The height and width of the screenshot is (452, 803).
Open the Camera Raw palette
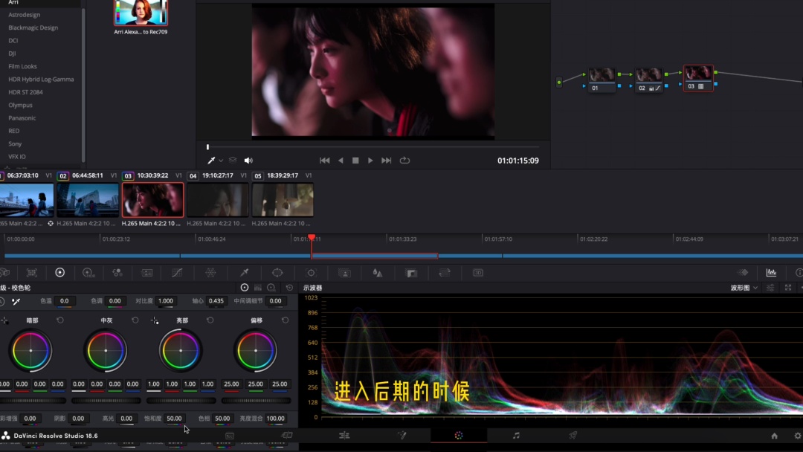tap(4, 273)
